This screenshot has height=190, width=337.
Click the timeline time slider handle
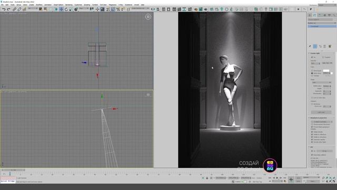coord(14,170)
